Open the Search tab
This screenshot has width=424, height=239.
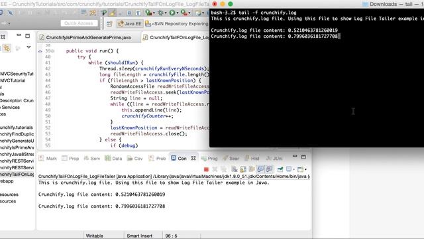pyautogui.click(x=231, y=158)
